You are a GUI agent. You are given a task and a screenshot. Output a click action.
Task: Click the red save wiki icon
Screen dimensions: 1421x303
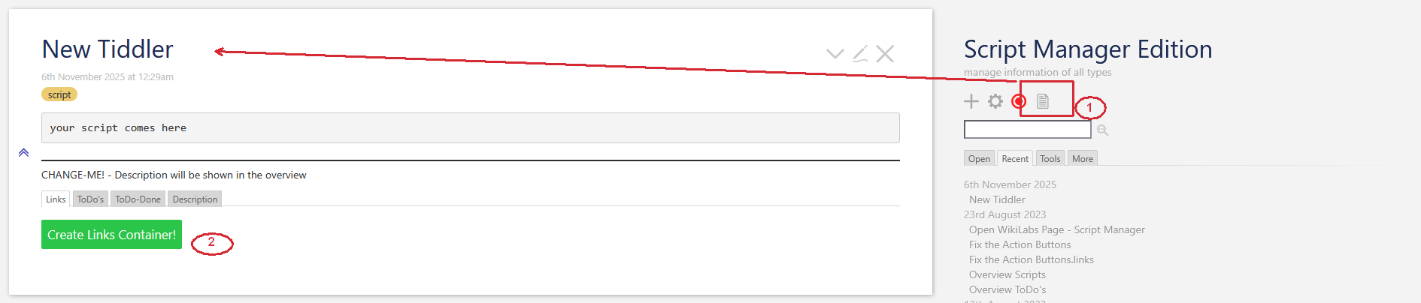1019,101
